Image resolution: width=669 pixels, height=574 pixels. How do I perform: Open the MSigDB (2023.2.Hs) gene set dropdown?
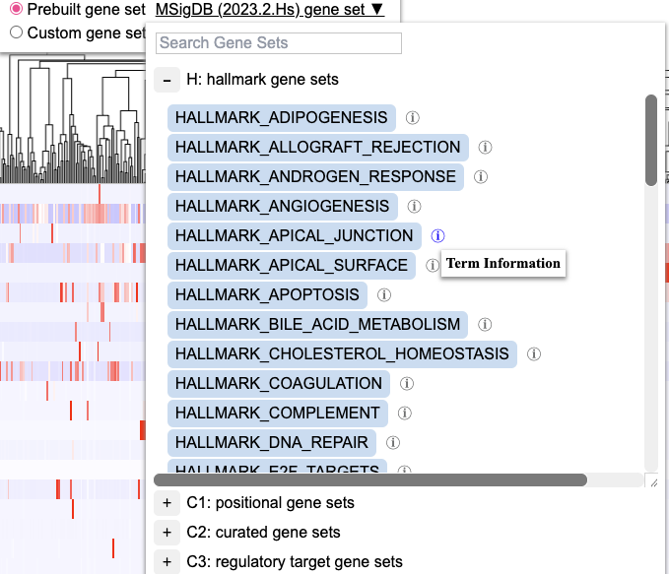[270, 10]
